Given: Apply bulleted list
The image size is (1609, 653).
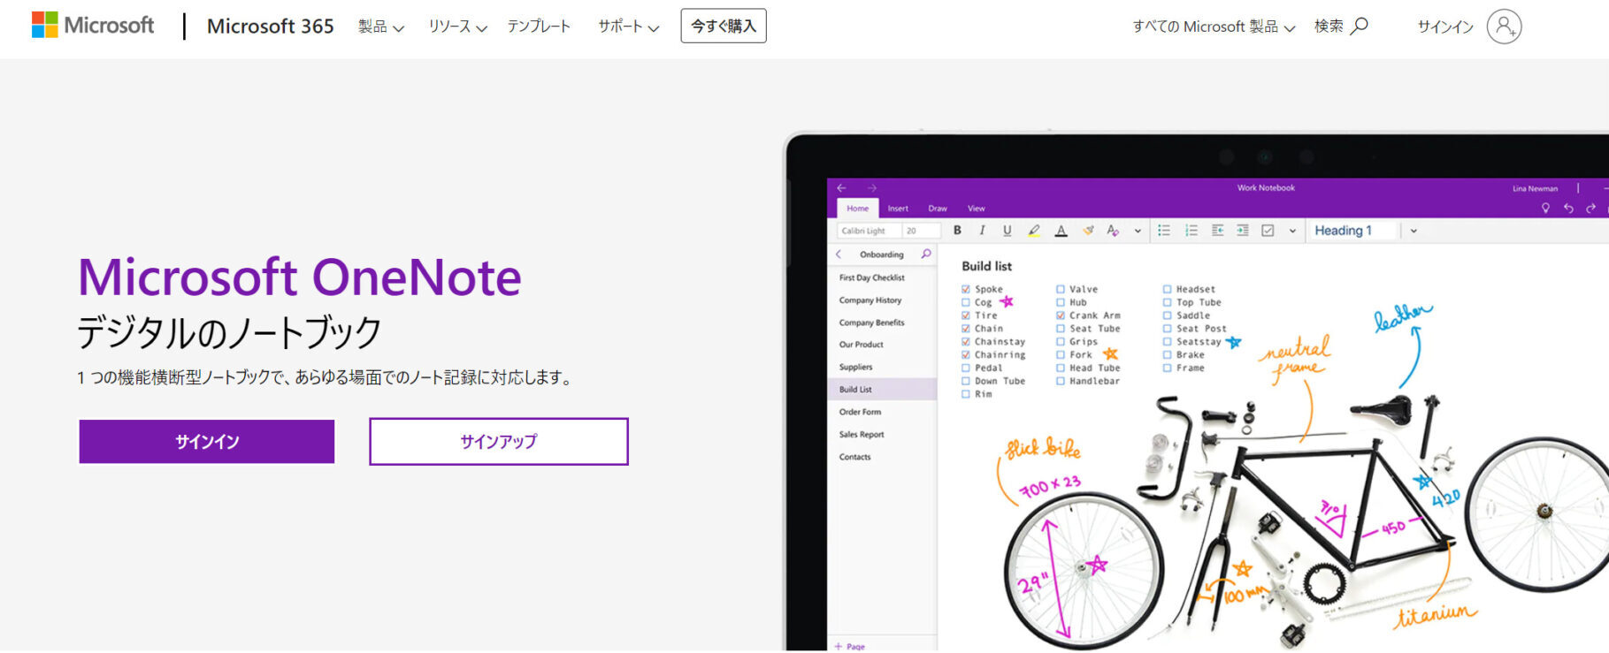Looking at the screenshot, I should [x=1164, y=231].
